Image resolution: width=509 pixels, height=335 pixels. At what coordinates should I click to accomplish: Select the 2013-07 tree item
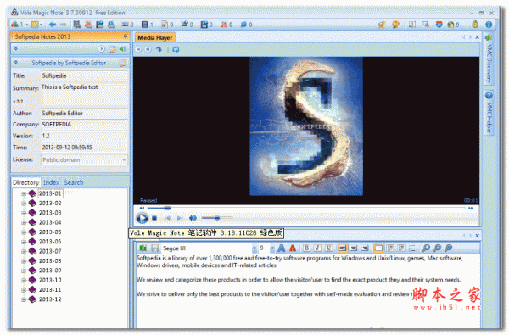pos(50,252)
